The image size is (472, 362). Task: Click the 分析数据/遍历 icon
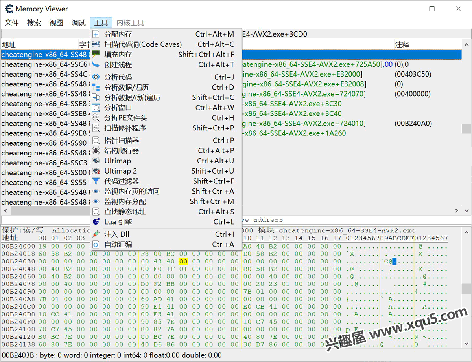click(96, 88)
